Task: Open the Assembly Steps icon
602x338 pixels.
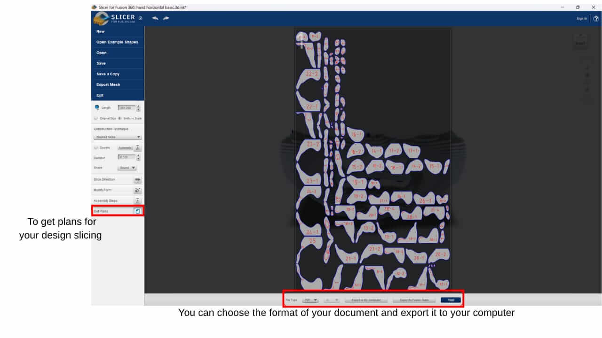Action: (137, 201)
